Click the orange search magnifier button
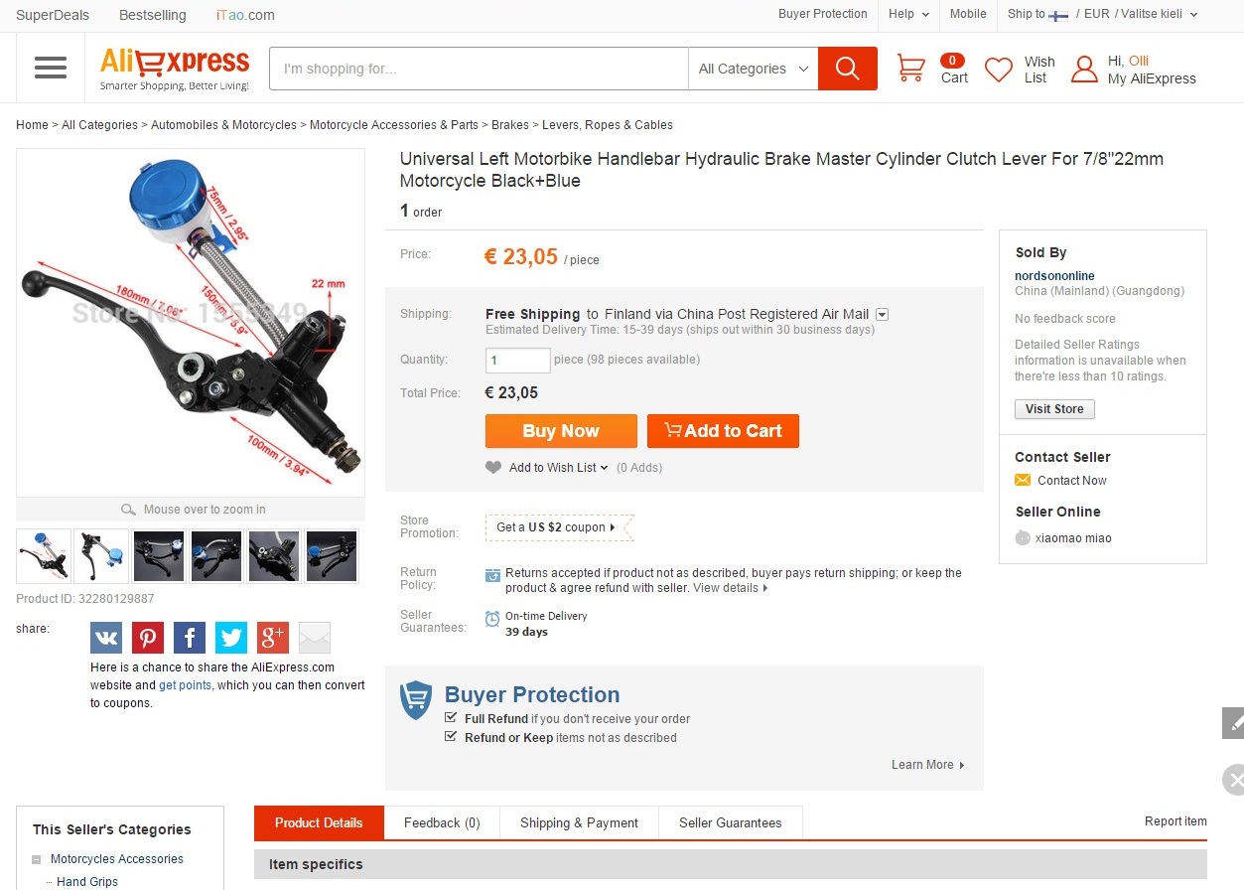Screen dimensions: 1244x890 pos(848,69)
